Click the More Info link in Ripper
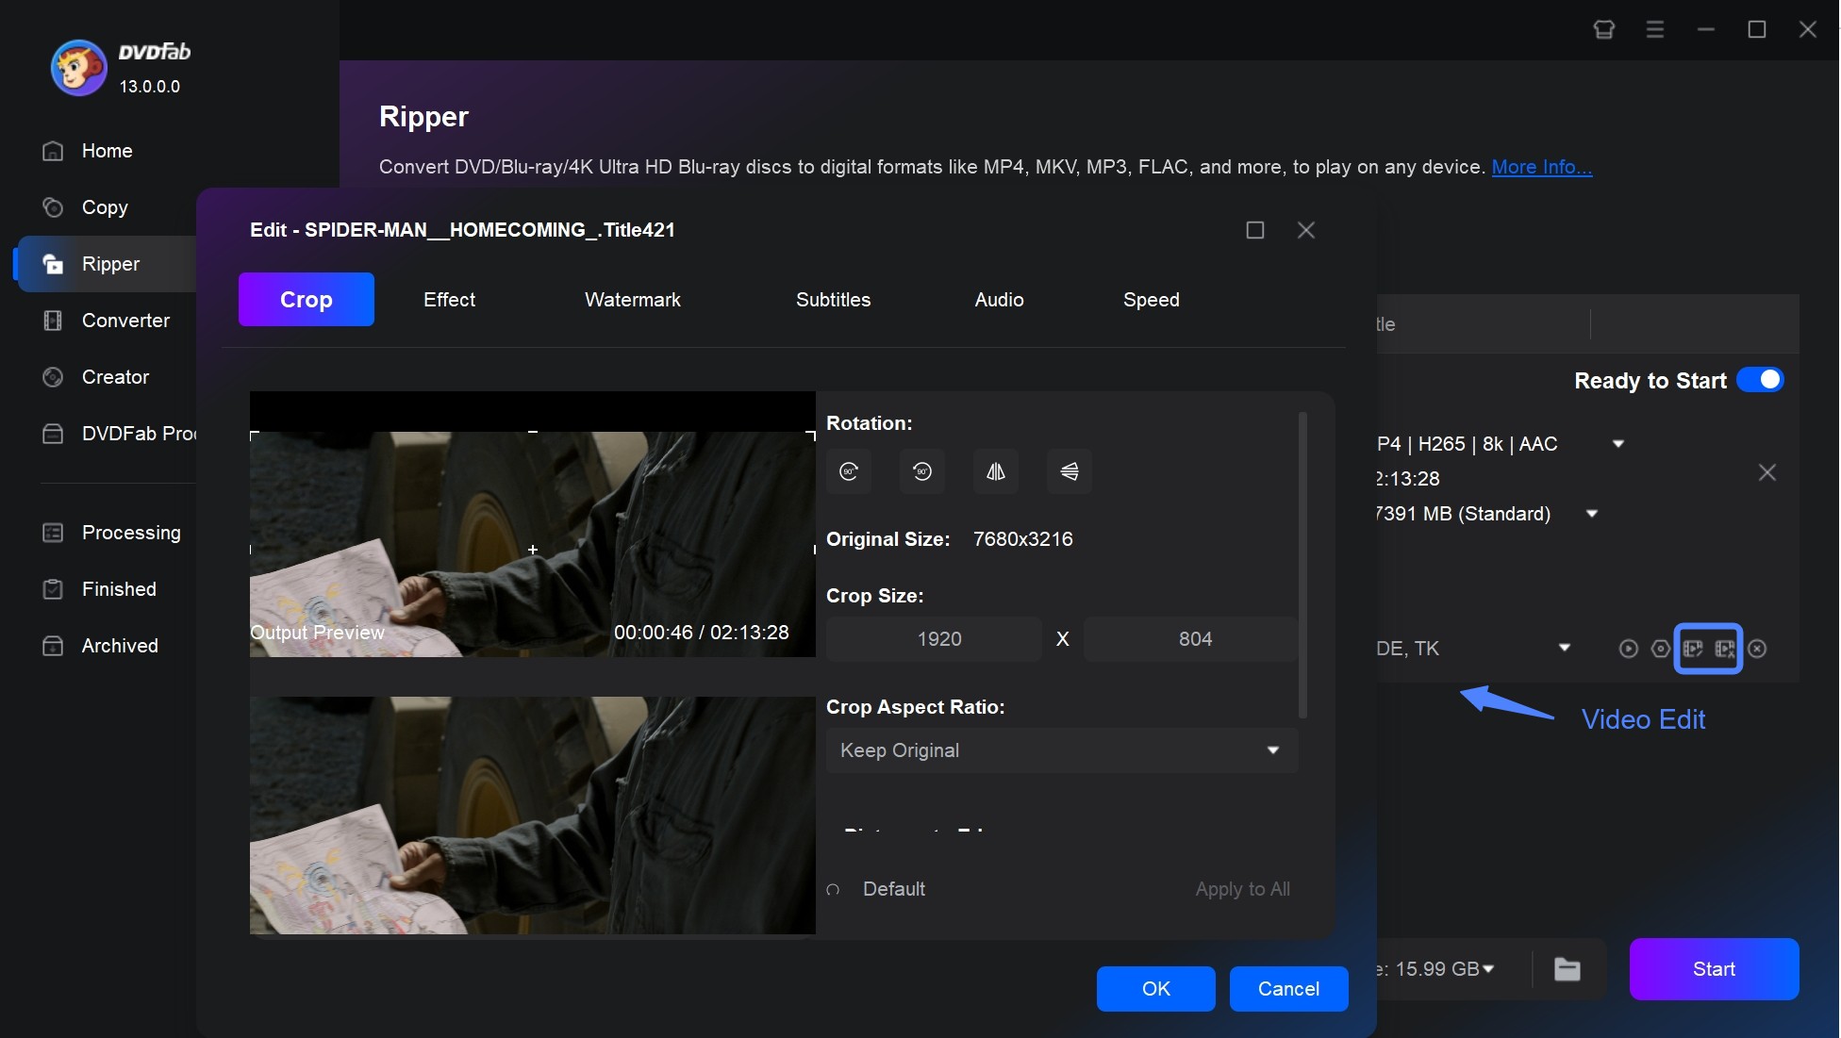The image size is (1841, 1038). pos(1541,166)
